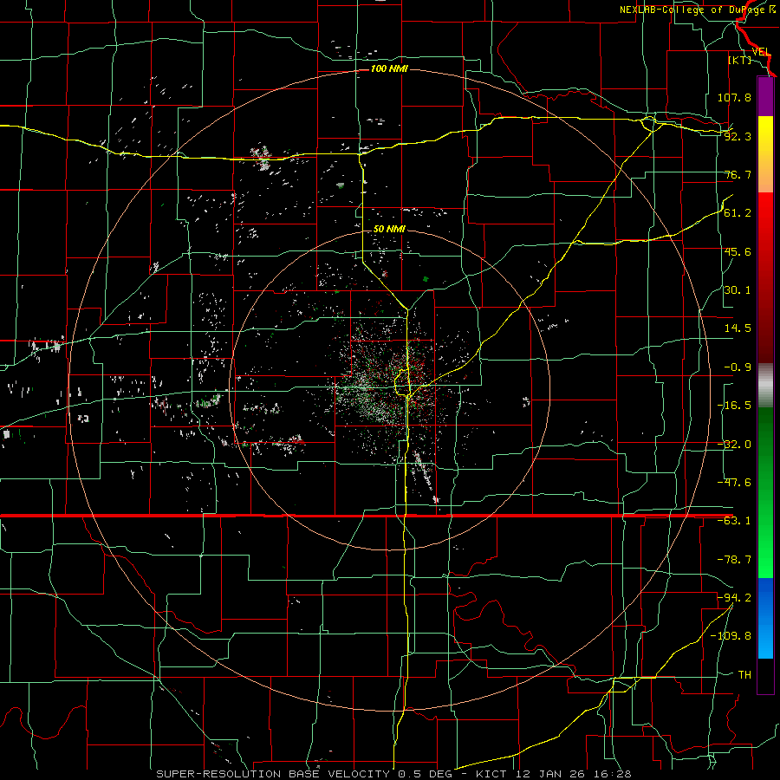Select the -32.0 velocity scale value
This screenshot has height=780, width=780.
pos(734,445)
